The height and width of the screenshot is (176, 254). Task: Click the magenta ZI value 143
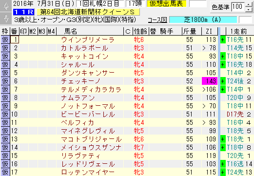(210, 81)
